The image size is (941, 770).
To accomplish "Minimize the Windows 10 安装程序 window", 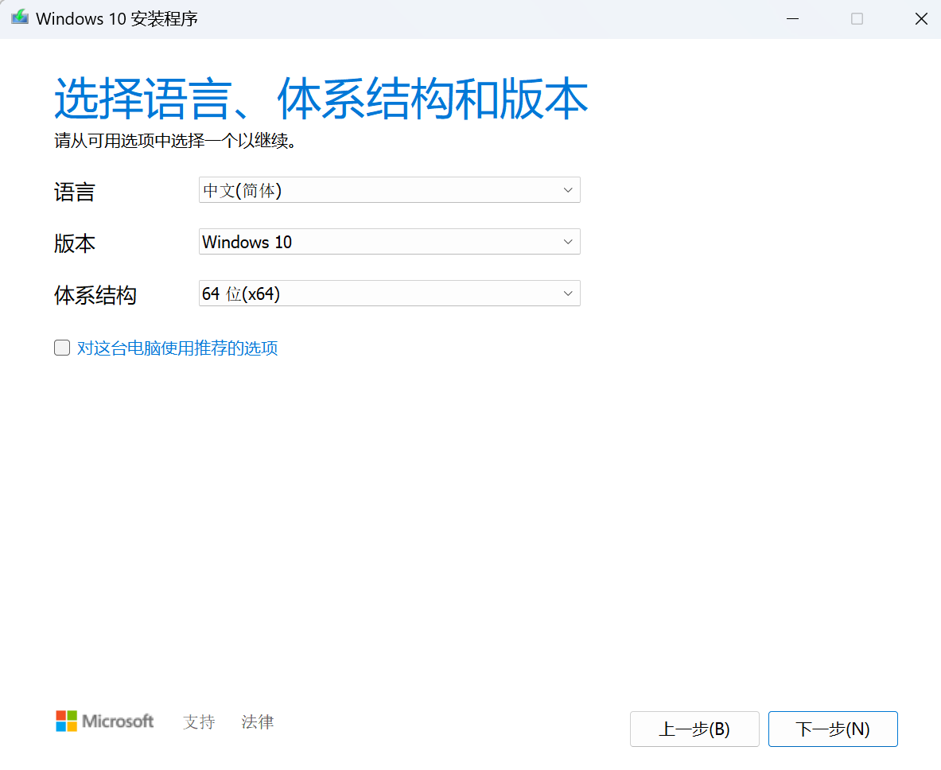I will tap(793, 18).
